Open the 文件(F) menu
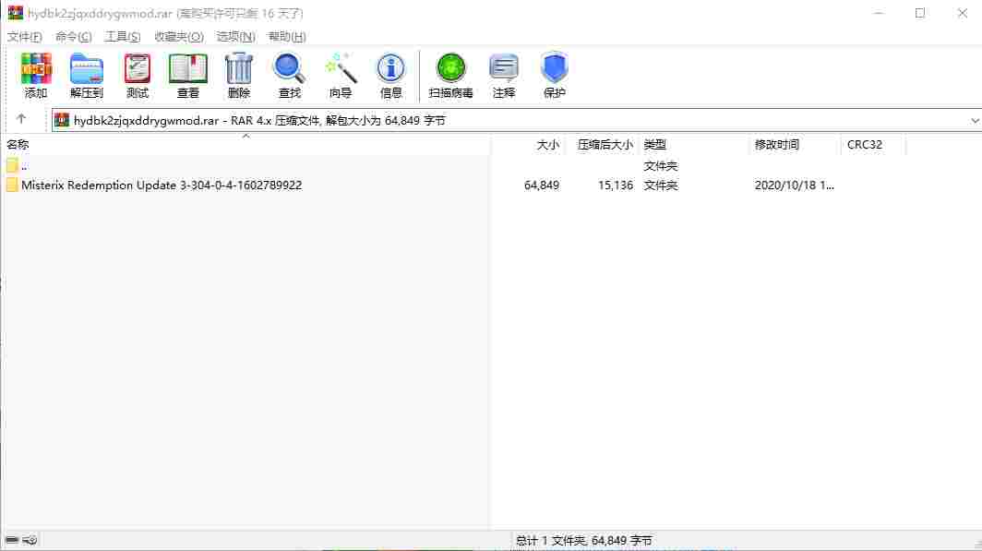982x551 pixels. coord(24,36)
